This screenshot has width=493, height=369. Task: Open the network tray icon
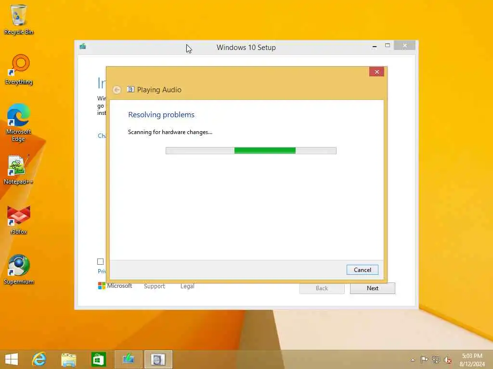tap(436, 359)
